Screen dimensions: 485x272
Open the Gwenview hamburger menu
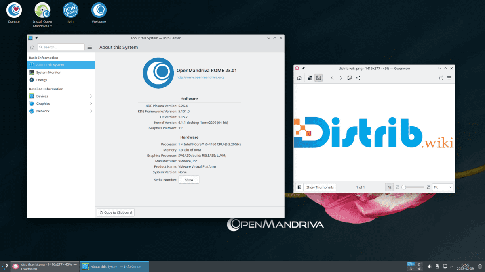click(x=449, y=78)
